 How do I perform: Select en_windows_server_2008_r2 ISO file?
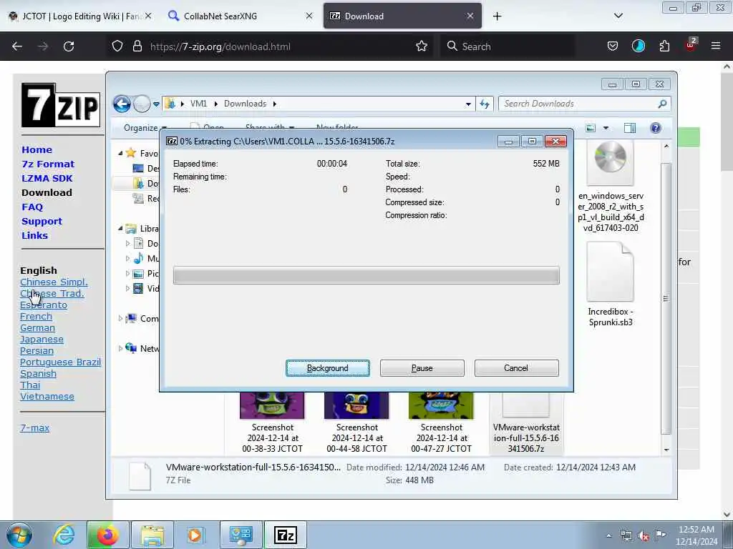pyautogui.click(x=611, y=187)
